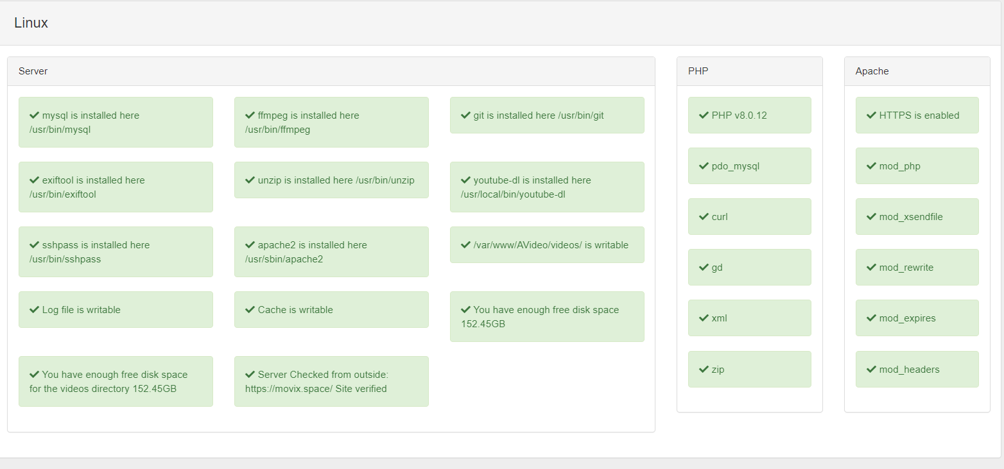
Task: Click the Linux section title
Action: (x=31, y=23)
